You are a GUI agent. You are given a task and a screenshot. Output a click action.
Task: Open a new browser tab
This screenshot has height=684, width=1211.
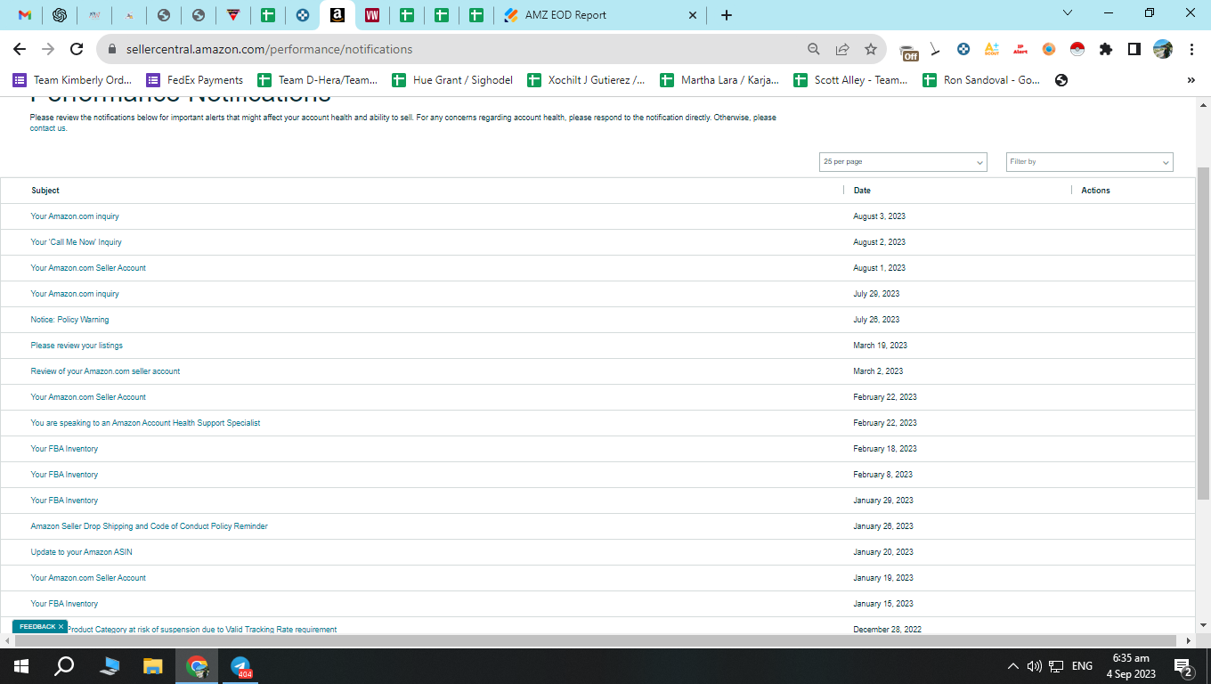pos(727,15)
